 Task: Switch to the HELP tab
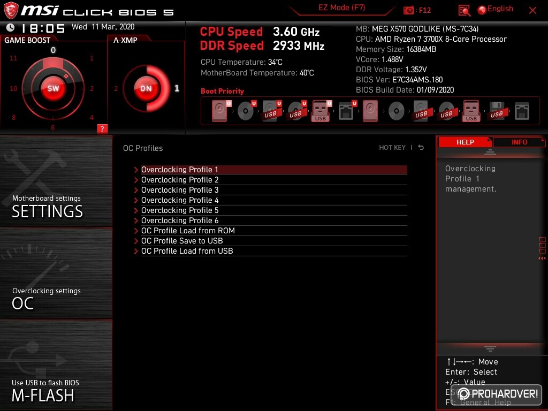coord(465,142)
